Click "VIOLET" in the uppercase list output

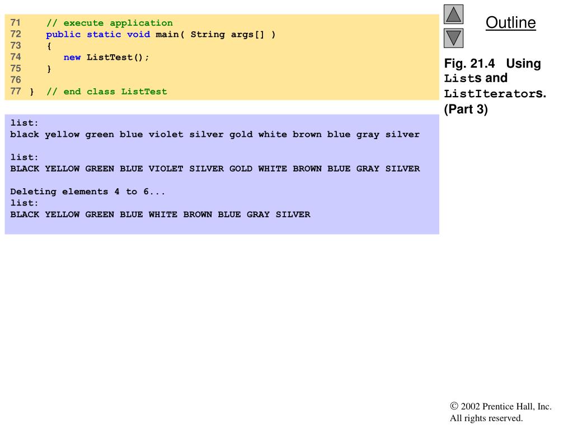coord(166,169)
